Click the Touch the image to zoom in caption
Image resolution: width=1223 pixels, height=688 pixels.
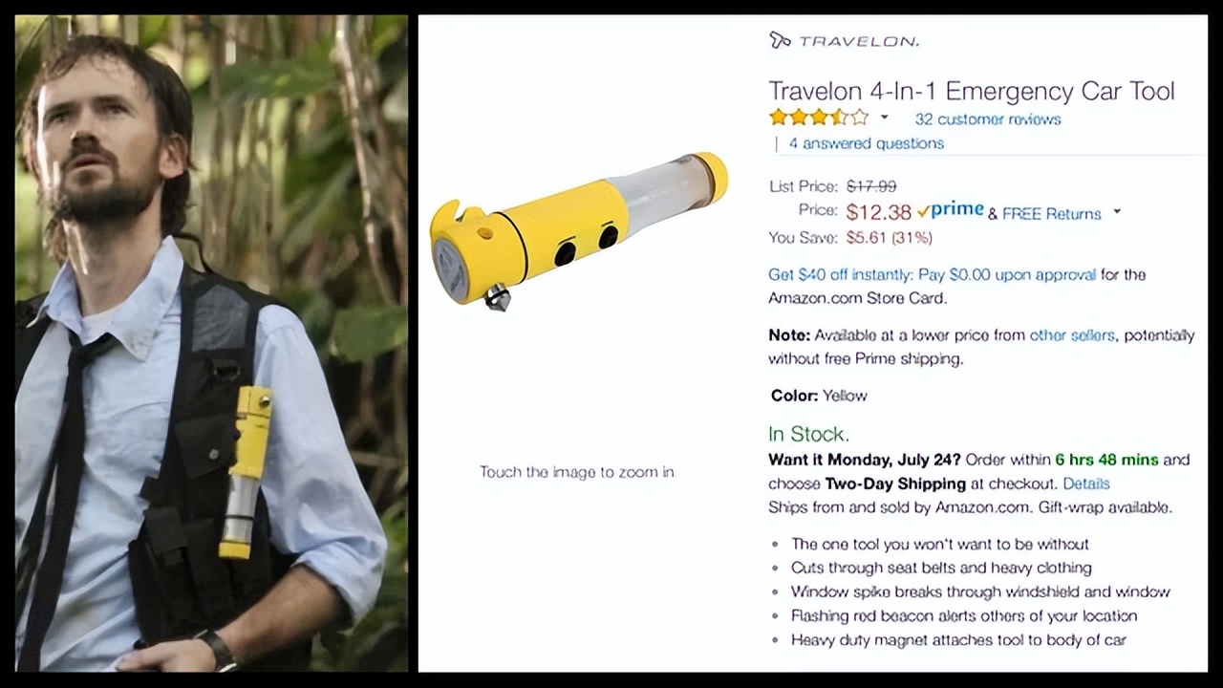point(577,472)
